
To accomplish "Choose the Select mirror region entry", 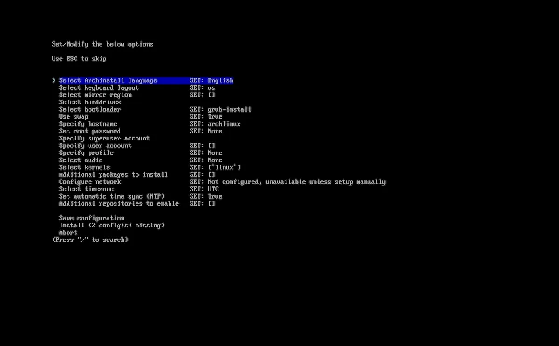I will click(x=95, y=95).
